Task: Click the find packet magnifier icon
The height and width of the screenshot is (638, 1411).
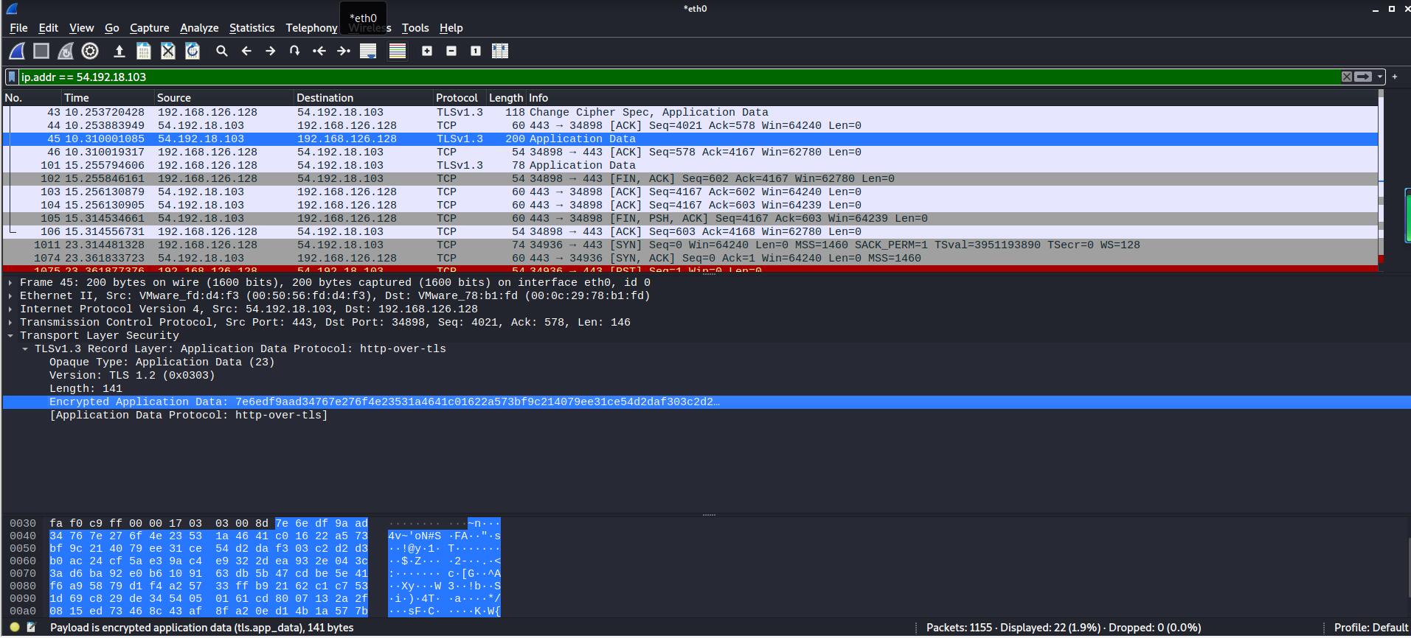Action: [x=221, y=51]
